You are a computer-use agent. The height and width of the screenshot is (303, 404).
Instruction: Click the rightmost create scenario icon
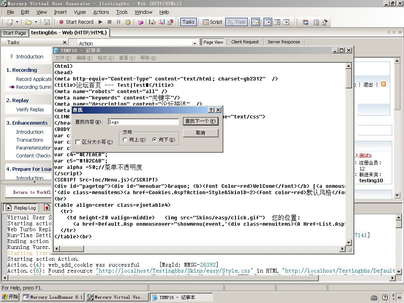click(325, 22)
